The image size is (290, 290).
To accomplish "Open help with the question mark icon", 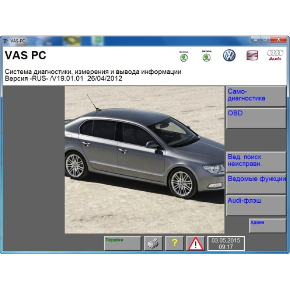I will pos(174,243).
